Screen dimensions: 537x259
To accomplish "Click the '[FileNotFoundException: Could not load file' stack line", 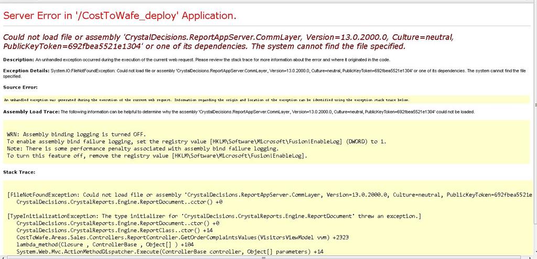I will tap(271, 195).
